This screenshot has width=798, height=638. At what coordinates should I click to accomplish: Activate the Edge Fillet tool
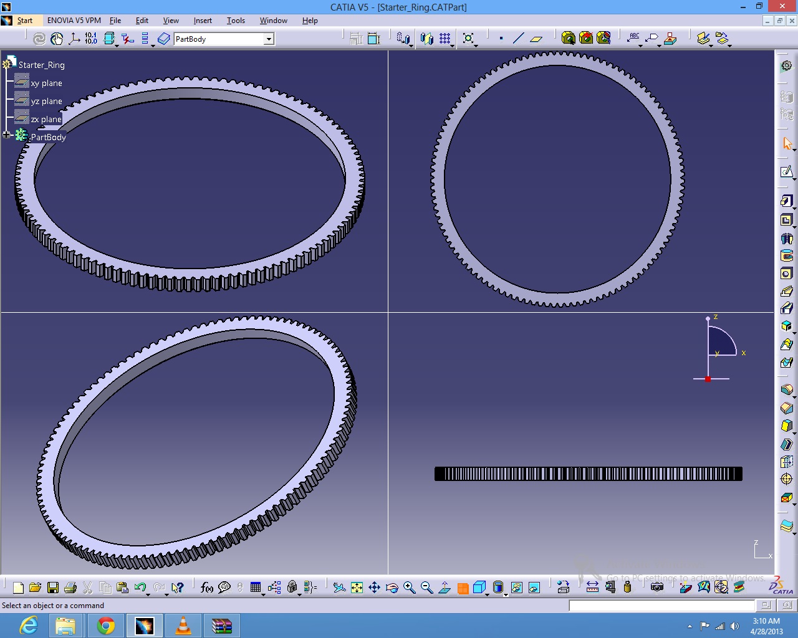[787, 390]
